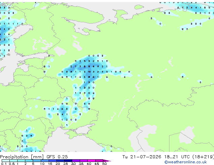Click the '50' legend scale label
214x165 pixels.
point(104,164)
